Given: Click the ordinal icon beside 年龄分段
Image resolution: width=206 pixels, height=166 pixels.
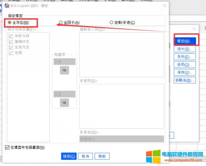Looking at the screenshot, I should tap(11, 36).
